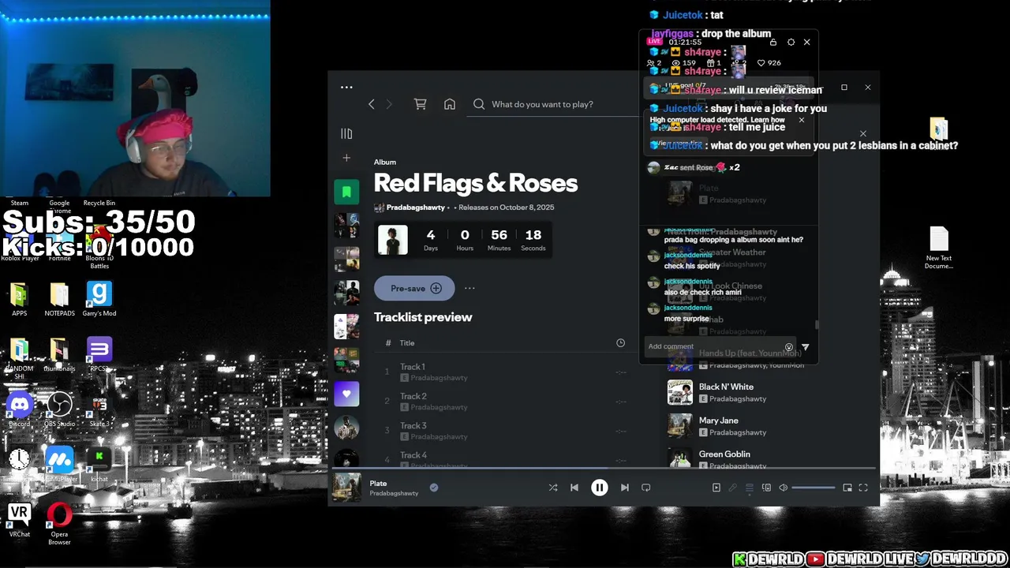Dismiss the High computer load notice
1010x568 pixels.
(x=801, y=120)
